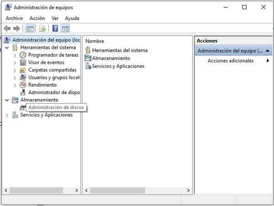Click the Back arrow toolbar icon

coord(7,28)
